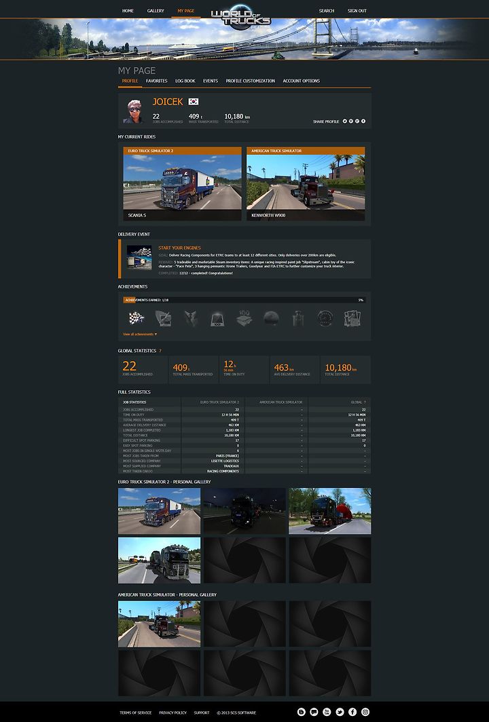Open the YouTube icon in the footer
The height and width of the screenshot is (722, 489).
coord(327,712)
